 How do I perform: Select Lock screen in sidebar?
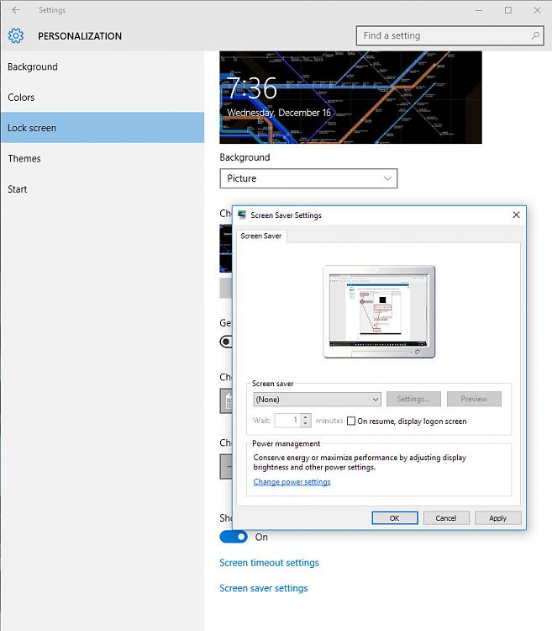(103, 128)
